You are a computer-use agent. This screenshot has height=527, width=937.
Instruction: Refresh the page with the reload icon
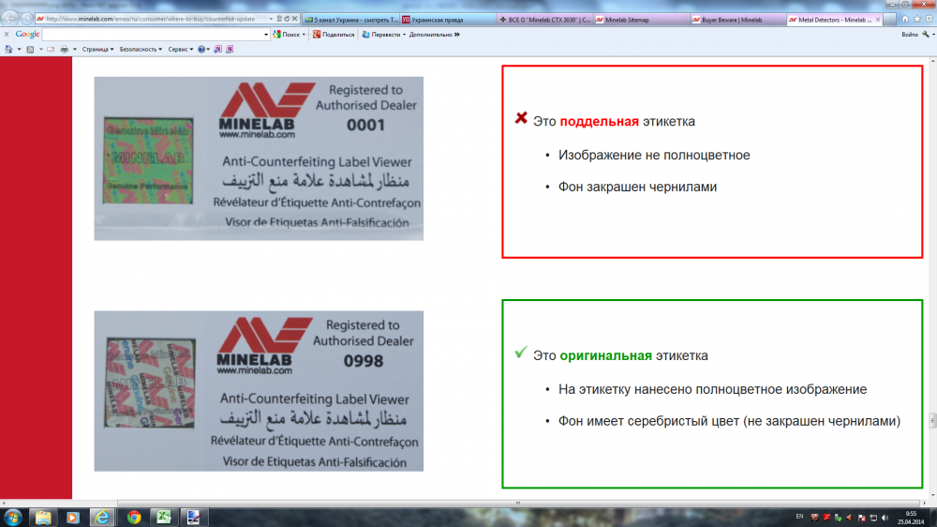[x=287, y=19]
